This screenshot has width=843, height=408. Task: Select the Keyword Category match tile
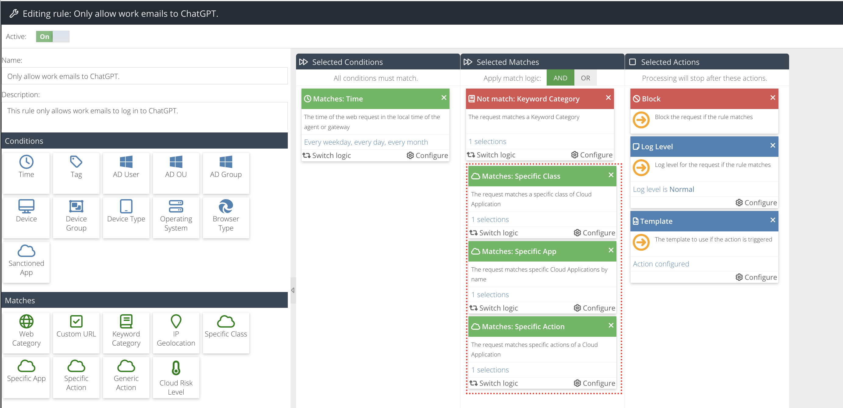click(126, 332)
